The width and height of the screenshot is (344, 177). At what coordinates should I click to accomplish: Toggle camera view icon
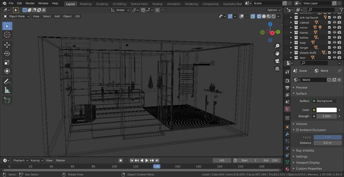[277, 61]
